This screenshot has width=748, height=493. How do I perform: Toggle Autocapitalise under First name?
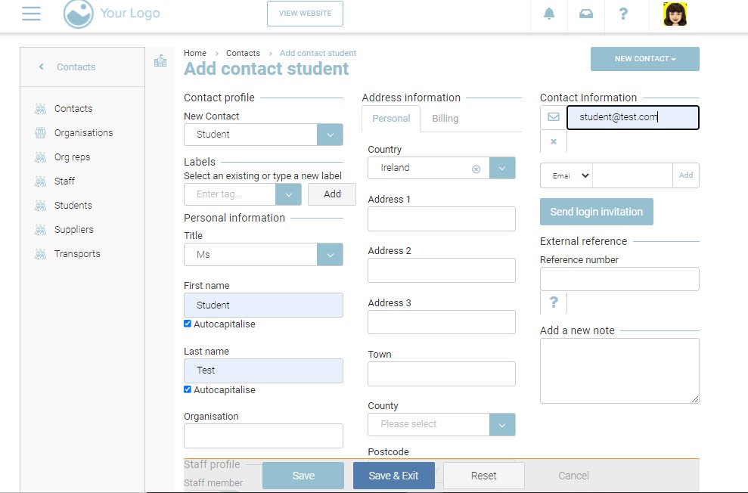pos(188,324)
